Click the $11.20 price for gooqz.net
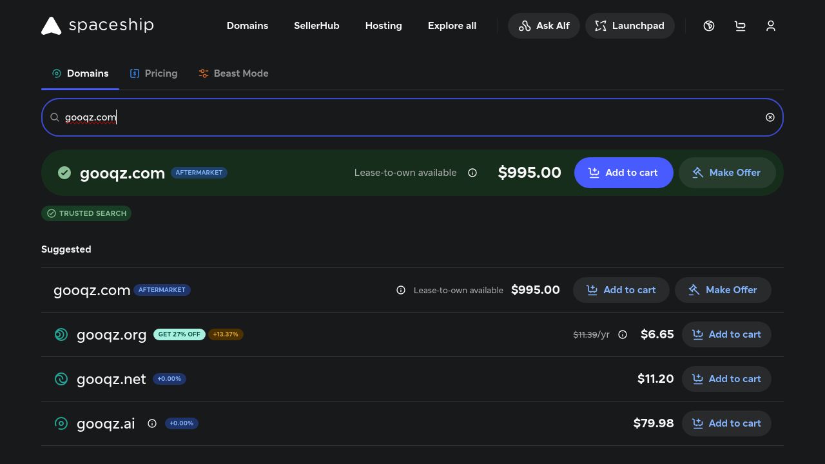Image resolution: width=825 pixels, height=464 pixels. click(655, 379)
